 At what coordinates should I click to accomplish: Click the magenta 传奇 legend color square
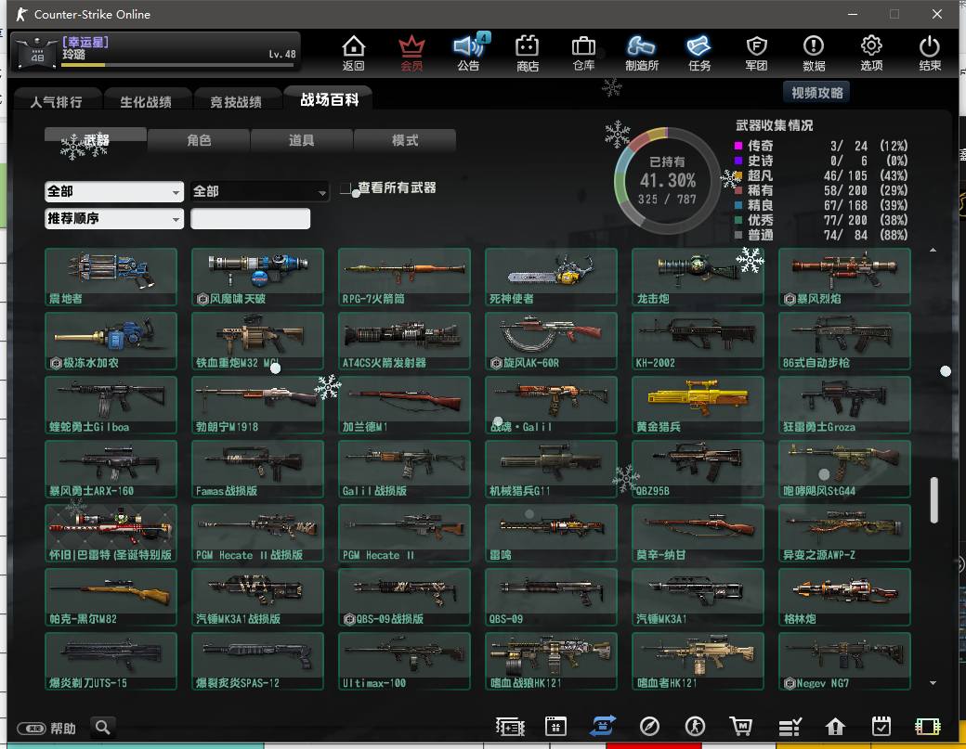click(738, 146)
